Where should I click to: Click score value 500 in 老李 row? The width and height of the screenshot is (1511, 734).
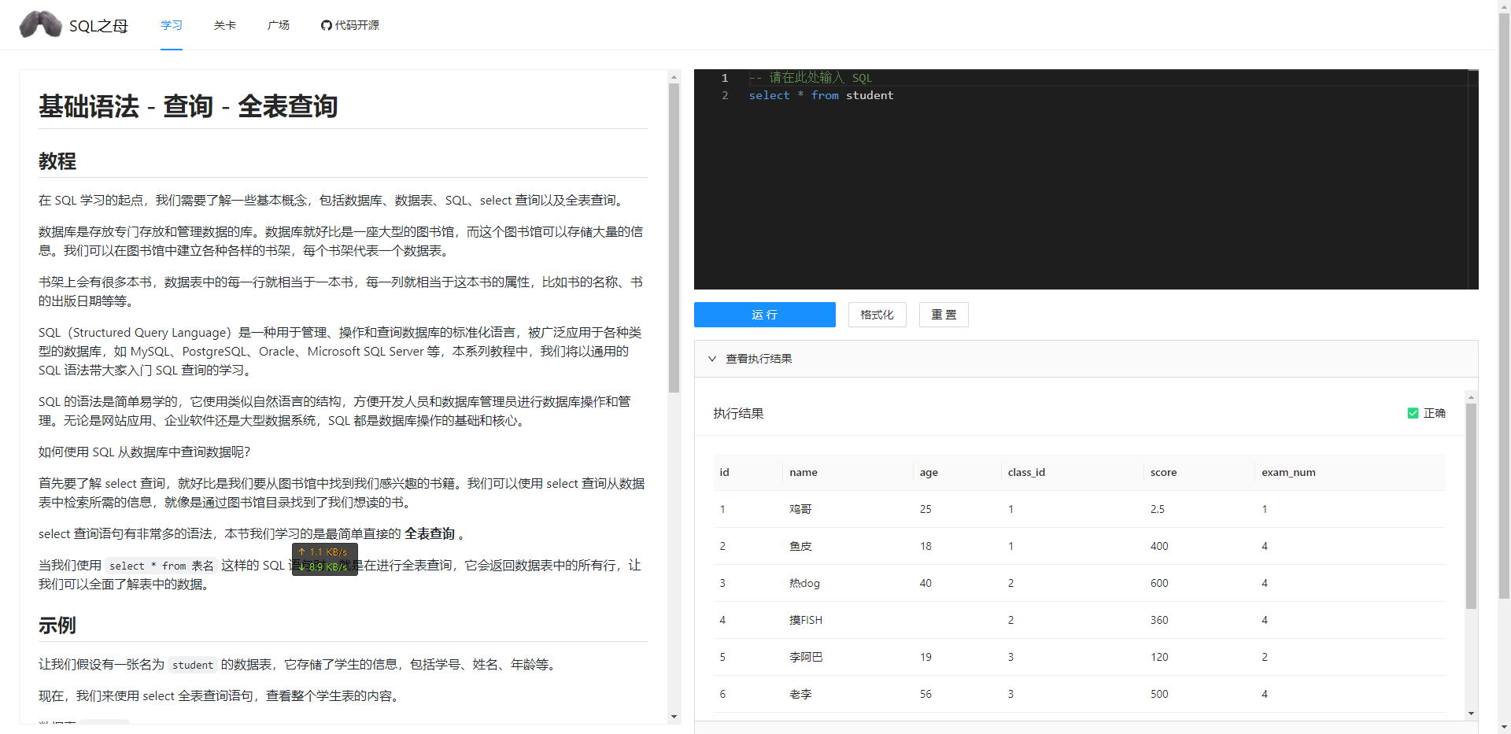[1159, 694]
